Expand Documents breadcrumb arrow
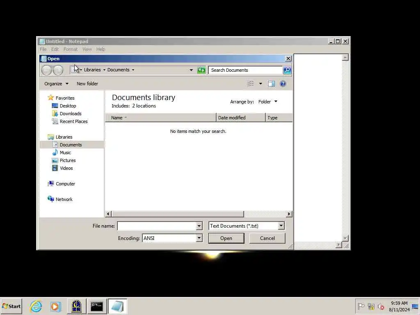The height and width of the screenshot is (315, 420). point(133,70)
